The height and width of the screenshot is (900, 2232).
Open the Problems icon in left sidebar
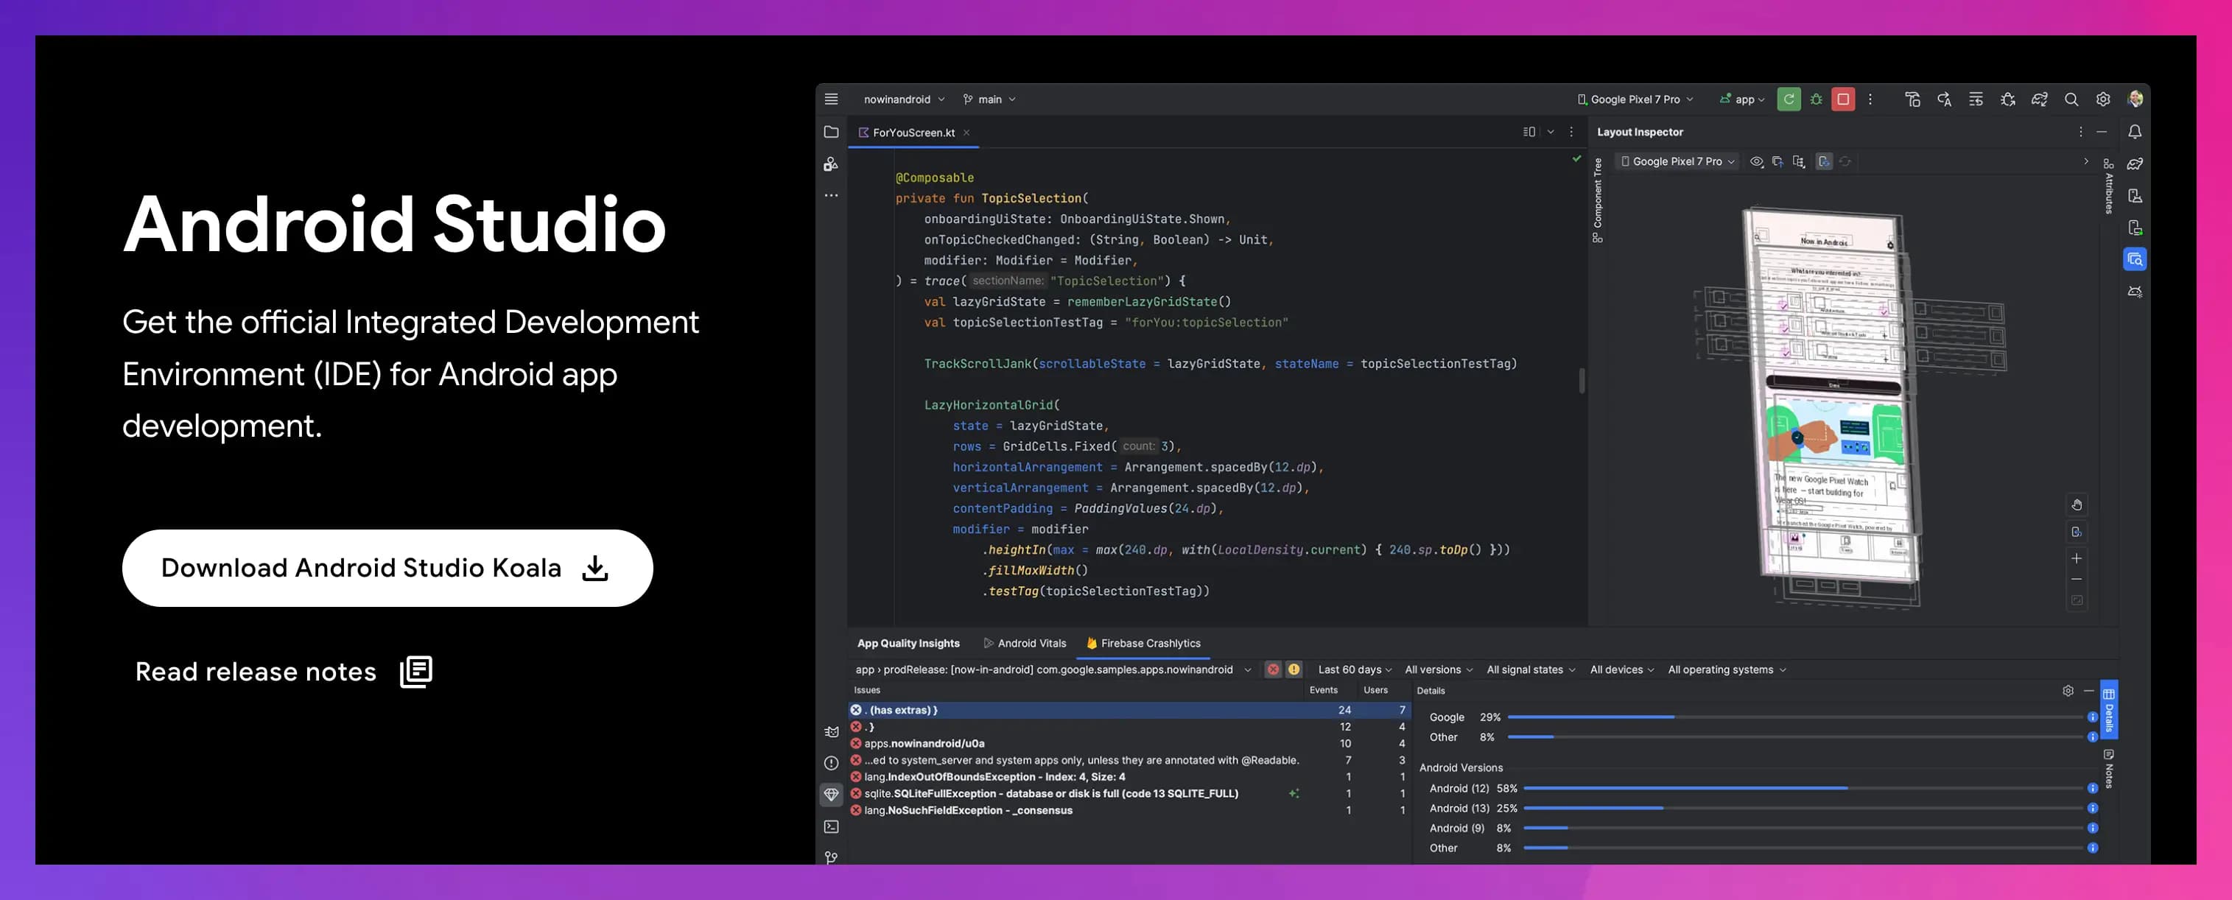point(831,763)
